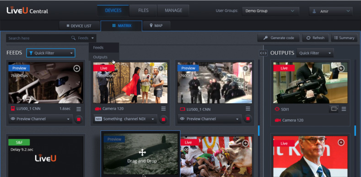
Task: Select the LiveU S&F placeholder thumbnail
Action: point(46,156)
